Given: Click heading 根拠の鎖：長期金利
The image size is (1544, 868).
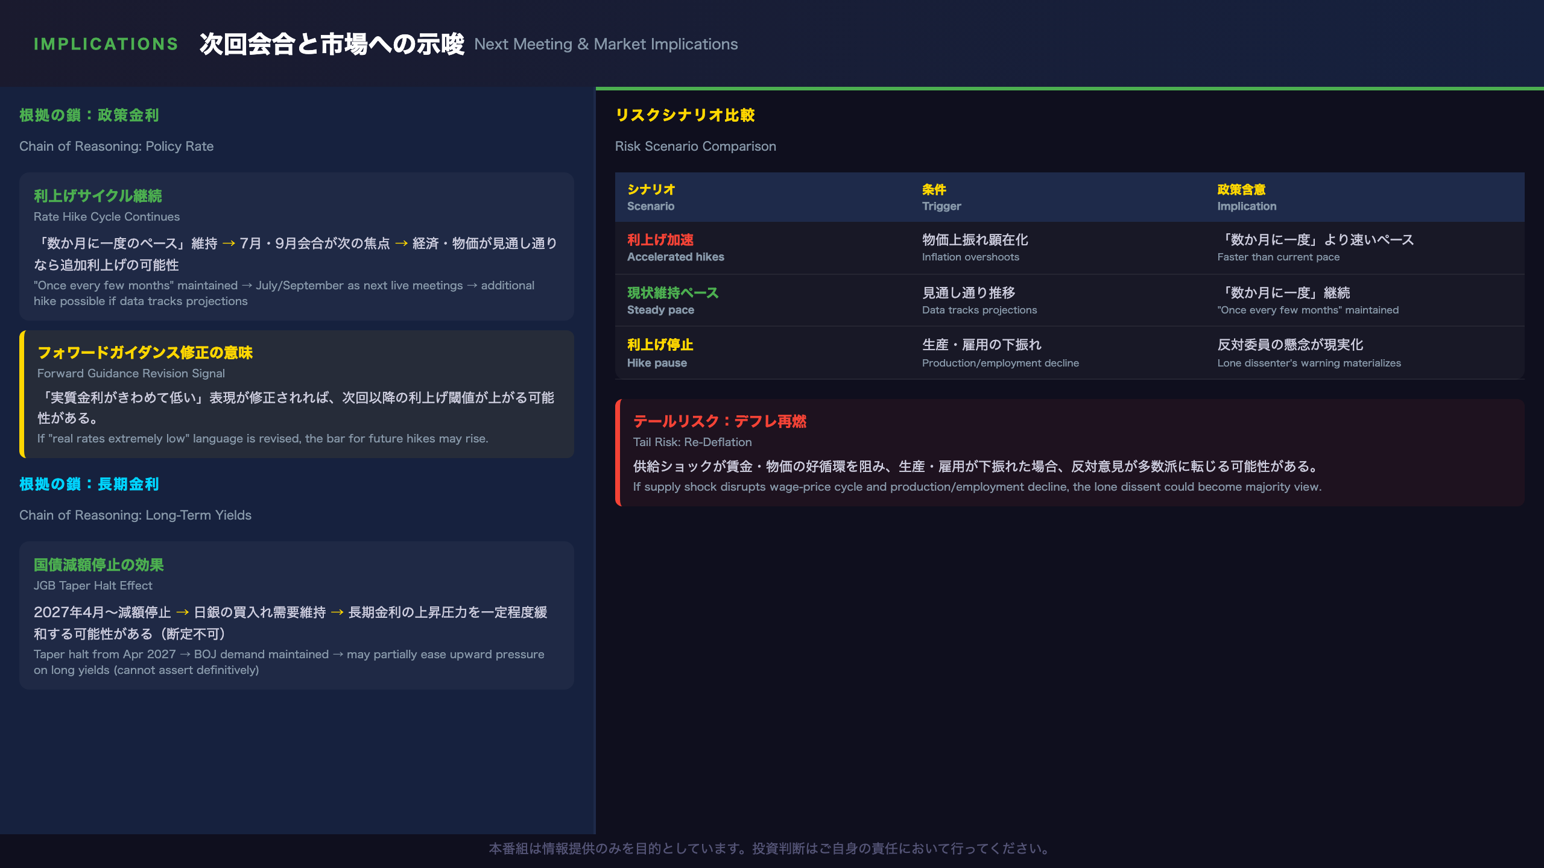Looking at the screenshot, I should [89, 484].
